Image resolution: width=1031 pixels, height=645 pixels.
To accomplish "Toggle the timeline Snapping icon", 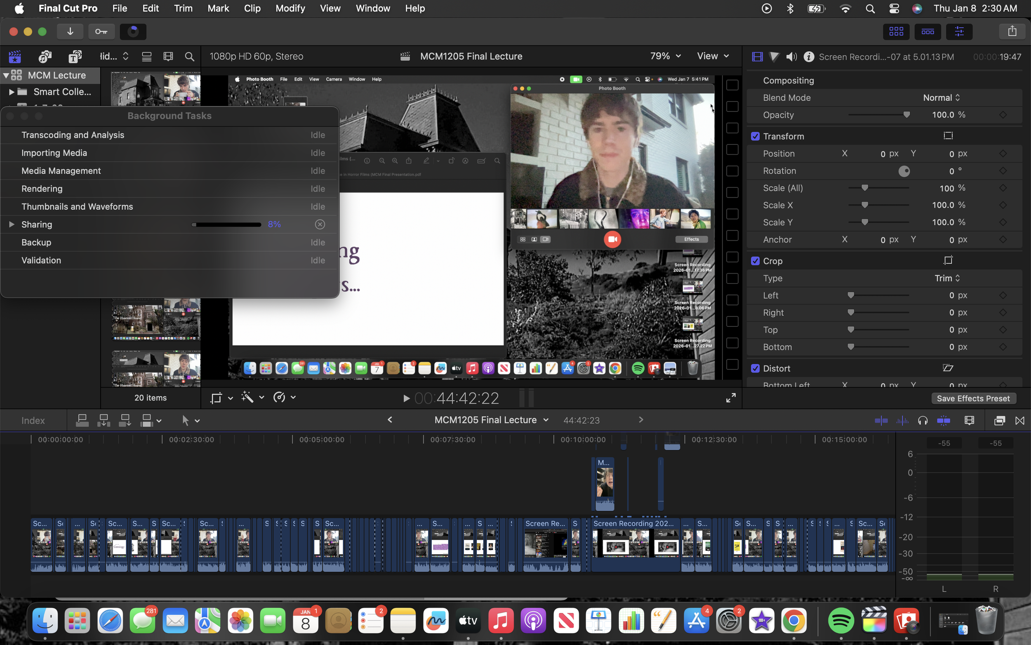I will click(943, 421).
